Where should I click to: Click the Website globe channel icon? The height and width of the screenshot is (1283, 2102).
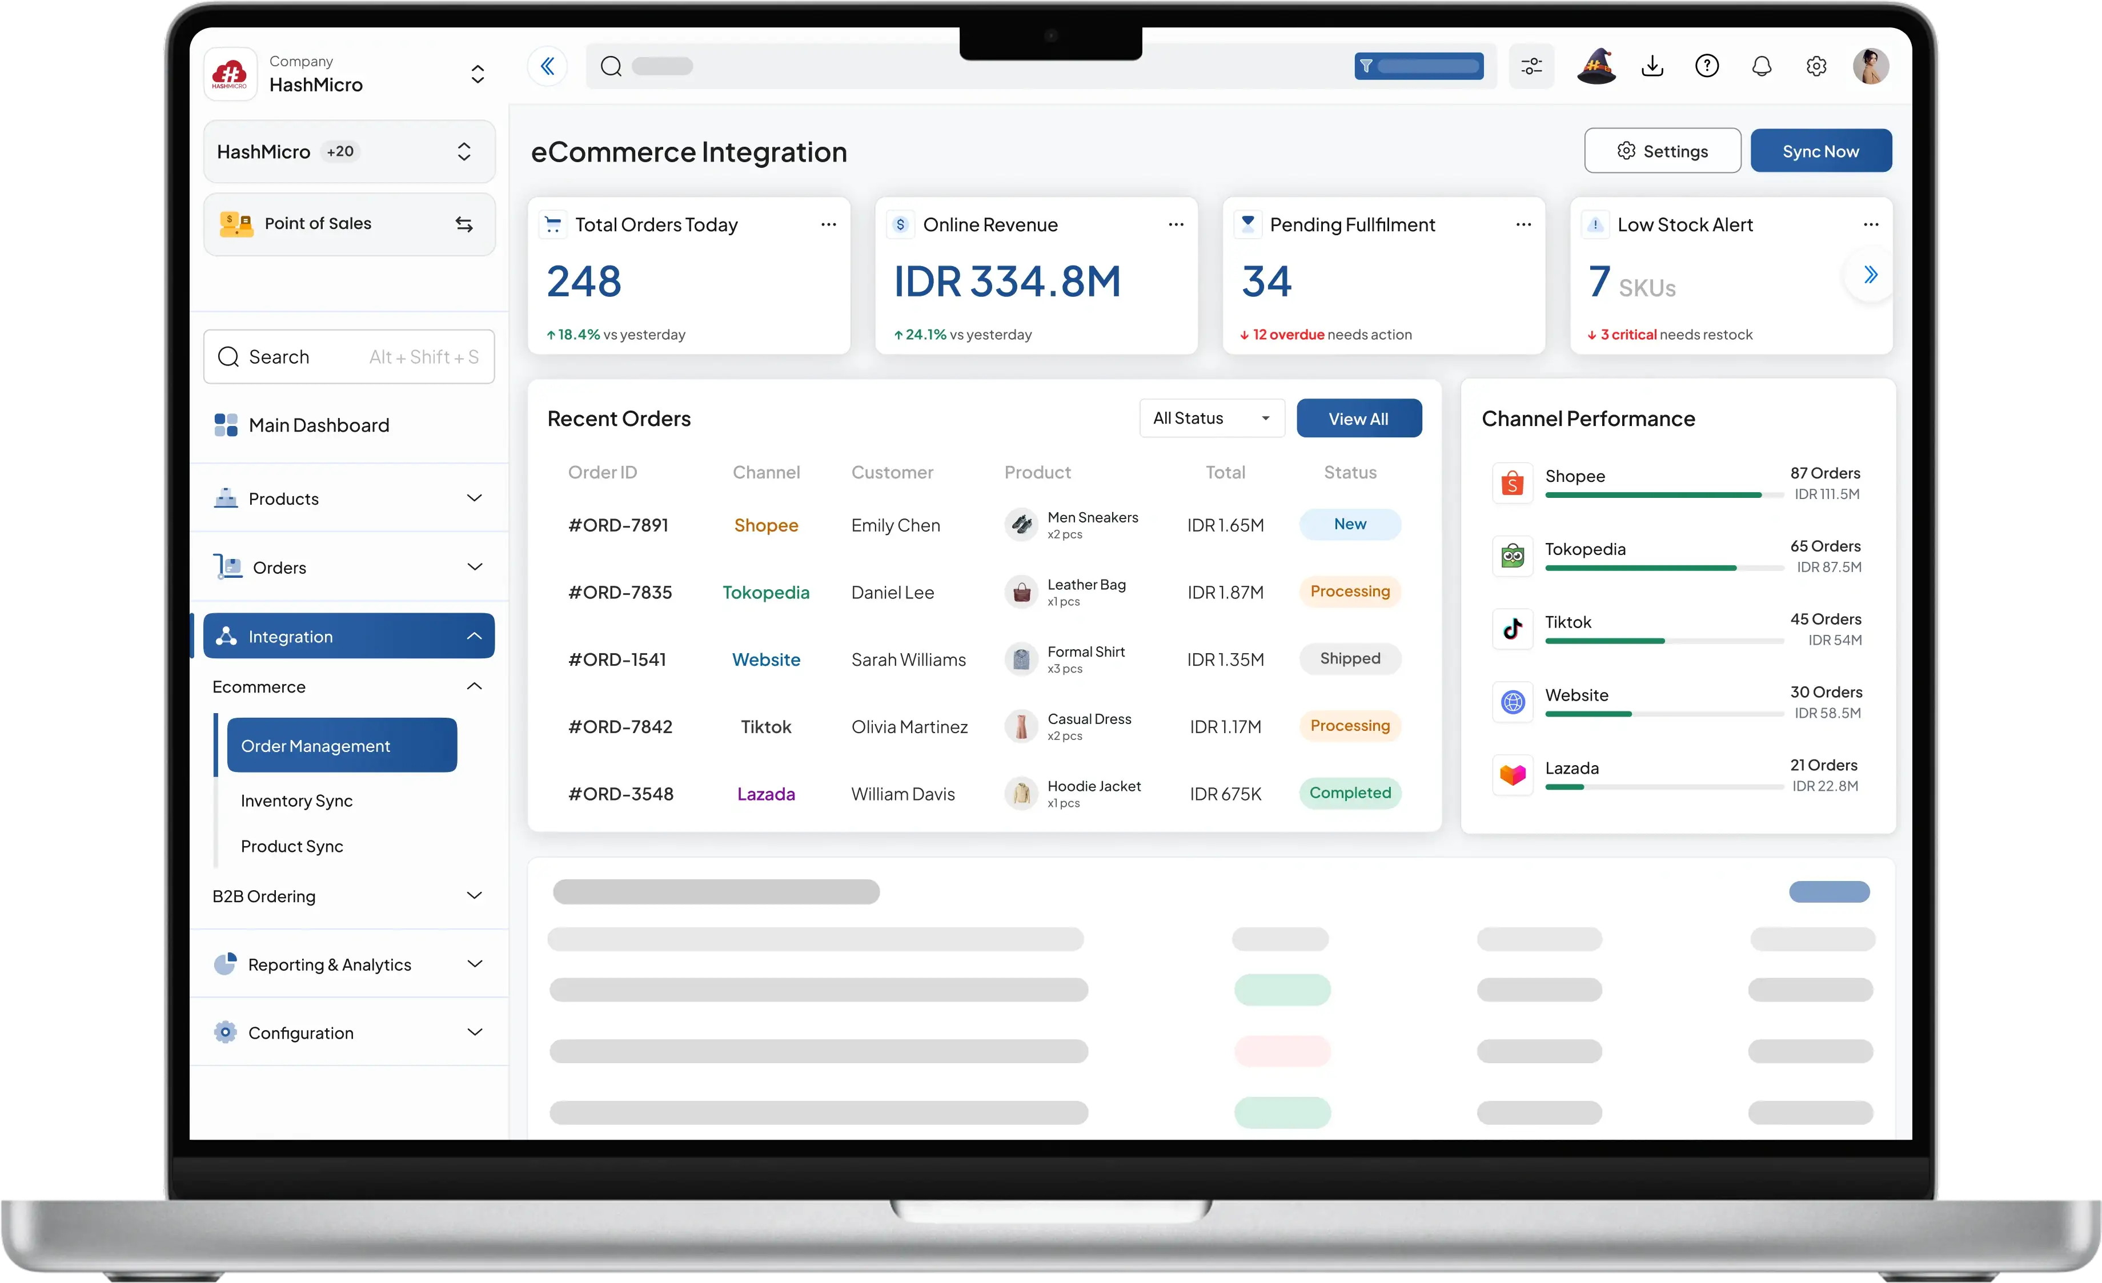tap(1513, 702)
